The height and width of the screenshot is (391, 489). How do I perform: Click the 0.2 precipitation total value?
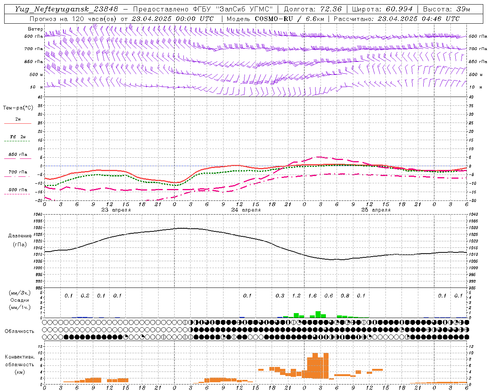[x=85, y=296]
